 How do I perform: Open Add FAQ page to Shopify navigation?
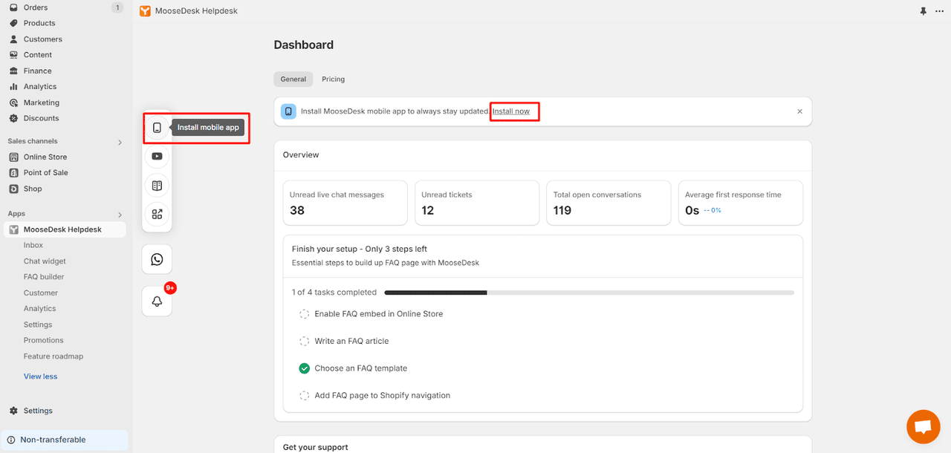coord(383,396)
